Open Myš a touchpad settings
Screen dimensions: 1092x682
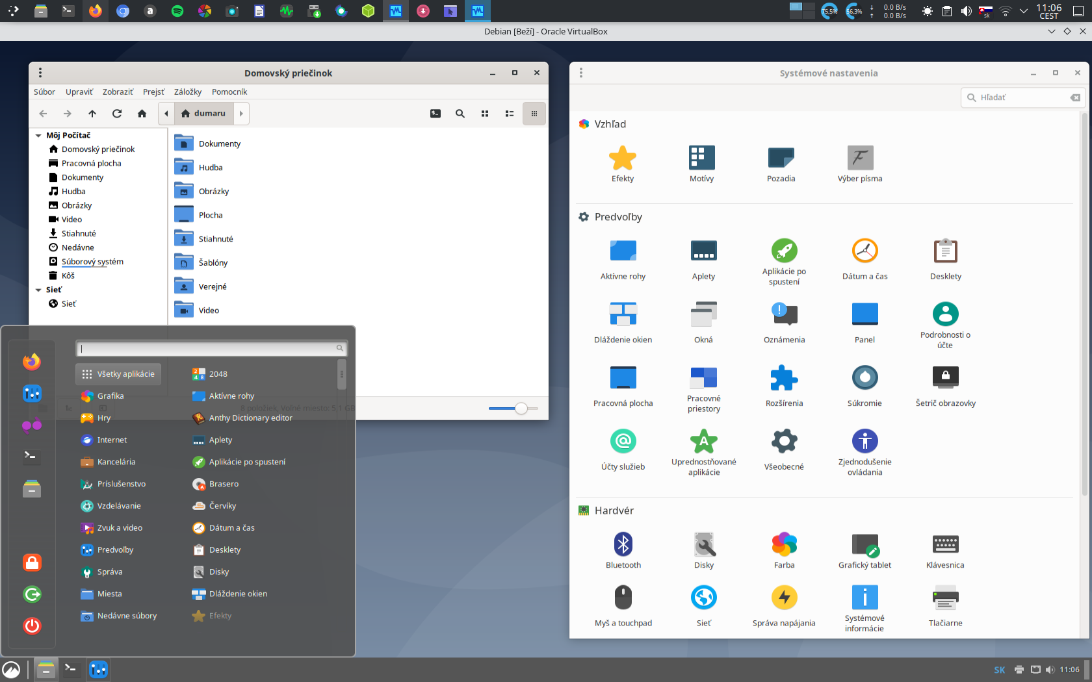click(x=623, y=606)
